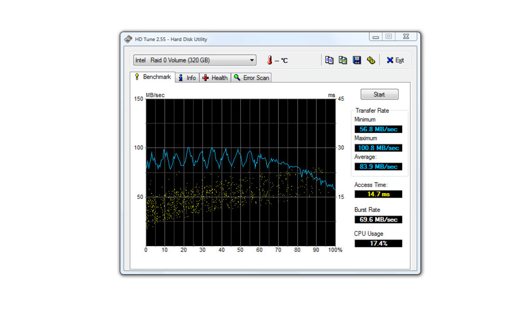Click the Maximum label
The width and height of the screenshot is (519, 310).
coord(365,138)
